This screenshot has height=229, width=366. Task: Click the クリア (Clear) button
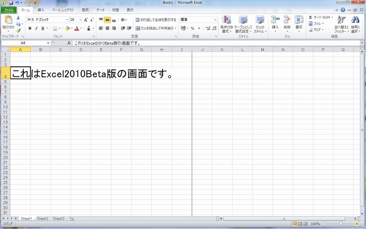point(316,30)
